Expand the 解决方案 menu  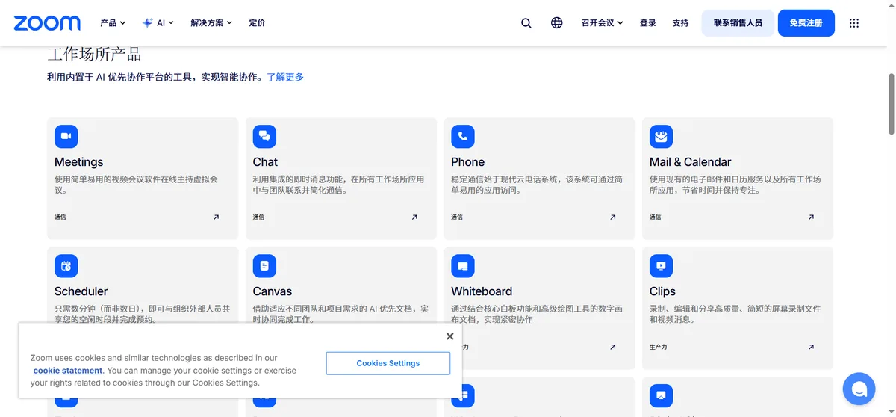211,23
